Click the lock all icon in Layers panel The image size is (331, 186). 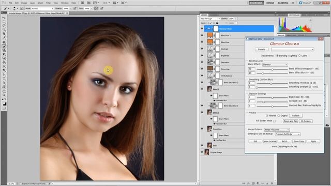[217, 23]
